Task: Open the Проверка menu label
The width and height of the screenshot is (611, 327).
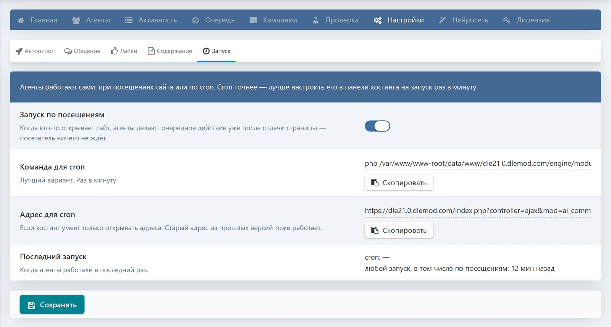Action: tap(342, 20)
